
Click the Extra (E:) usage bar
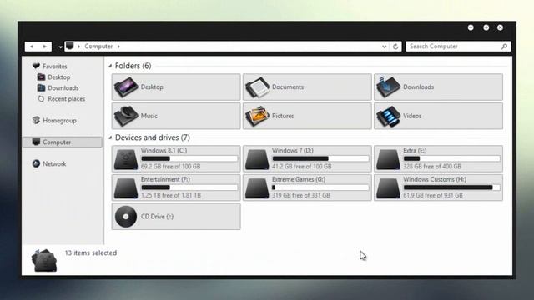[451, 158]
